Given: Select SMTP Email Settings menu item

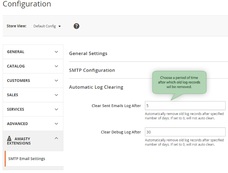Looking at the screenshot, I should click(27, 159).
